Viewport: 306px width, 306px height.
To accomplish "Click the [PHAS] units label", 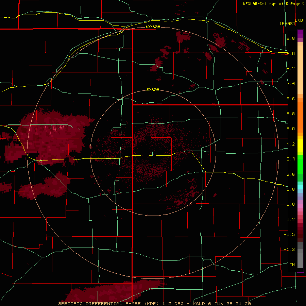I will click(x=287, y=23).
